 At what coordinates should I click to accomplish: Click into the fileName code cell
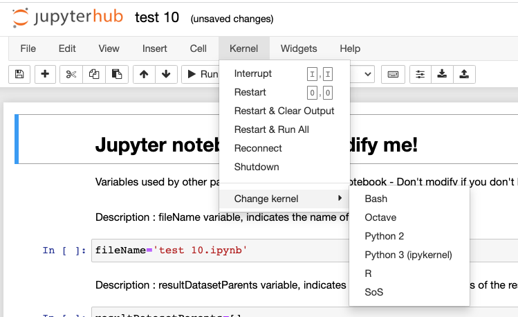[220, 251]
